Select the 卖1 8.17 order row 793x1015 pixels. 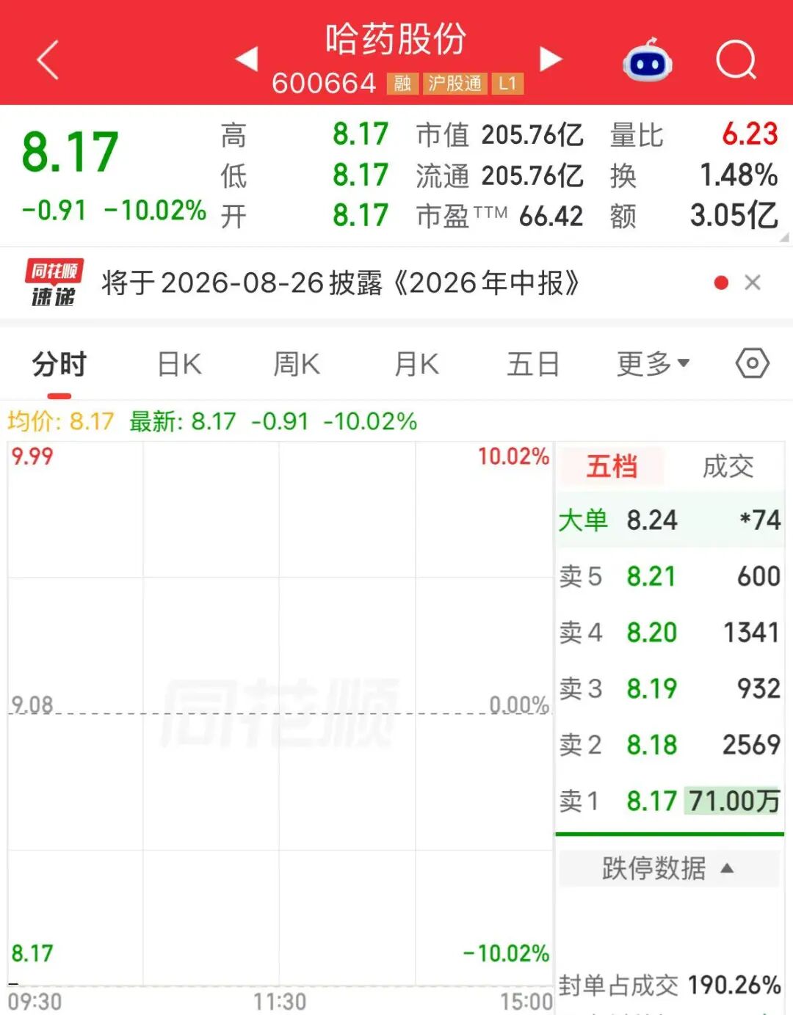click(670, 801)
